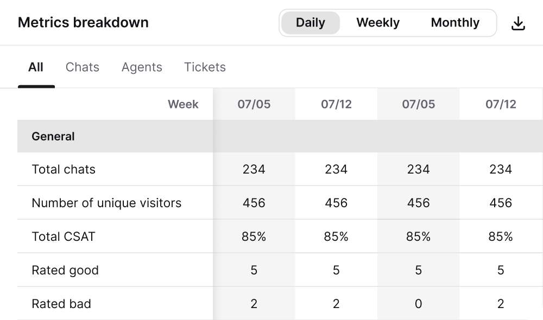The height and width of the screenshot is (320, 543).
Task: Select the Daily view toggle
Action: [x=310, y=23]
